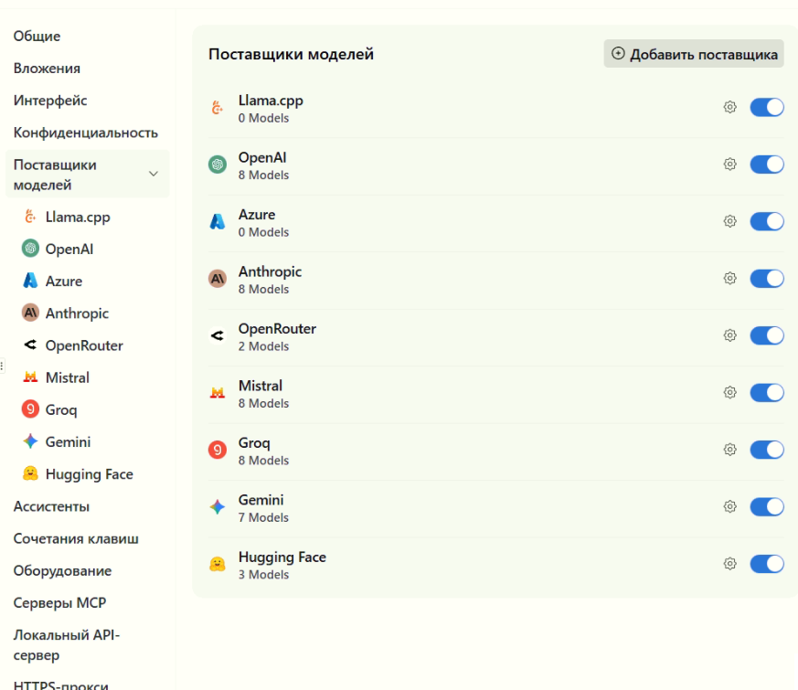Click "7 Models" under Gemini
Viewport: 798px width, 690px height.
[263, 517]
